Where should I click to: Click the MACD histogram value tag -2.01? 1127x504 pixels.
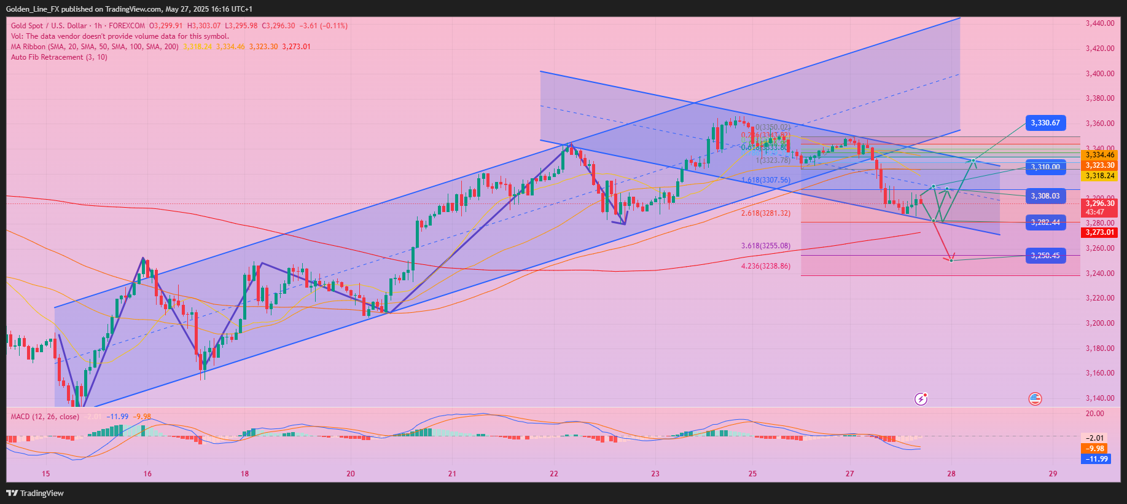point(1095,438)
